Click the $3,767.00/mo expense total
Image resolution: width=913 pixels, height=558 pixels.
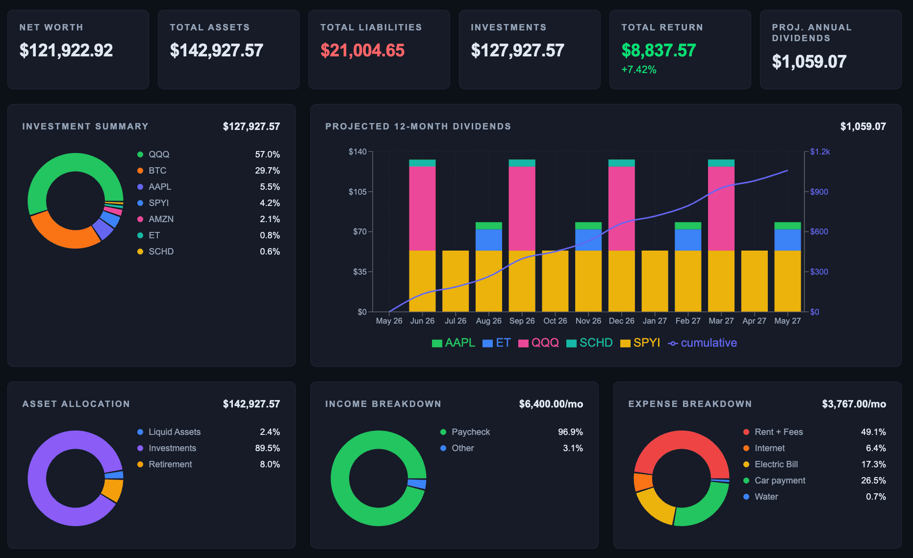(854, 404)
